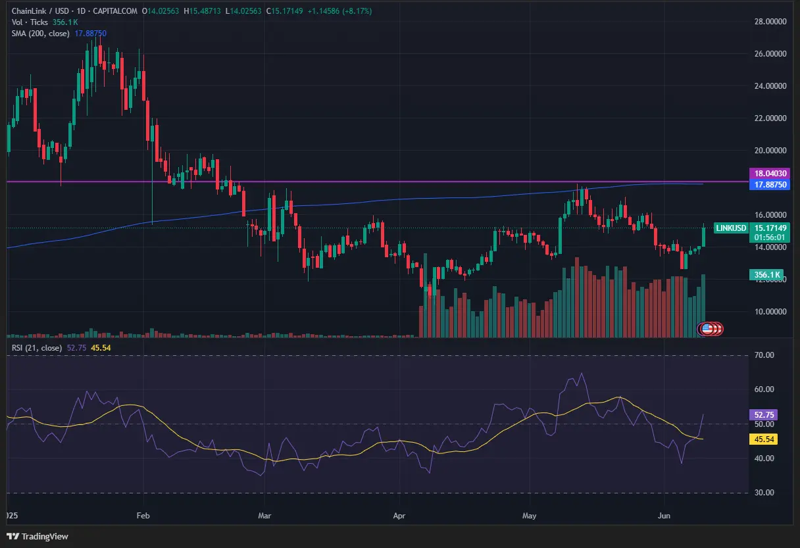Select the Vol · Ticks indicator legend
The width and height of the screenshot is (800, 548).
click(30, 22)
